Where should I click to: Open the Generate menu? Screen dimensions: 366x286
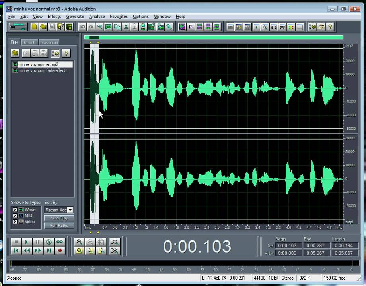pos(75,17)
